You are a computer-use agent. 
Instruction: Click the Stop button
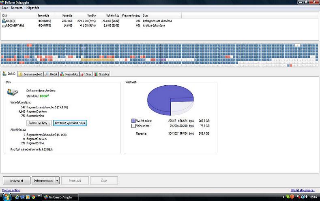[x=104, y=180]
